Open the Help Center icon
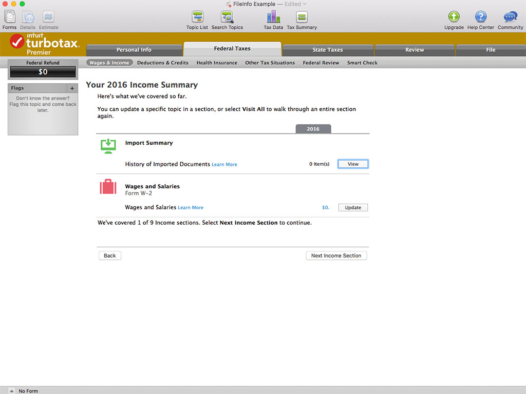This screenshot has height=394, width=526. point(481,16)
